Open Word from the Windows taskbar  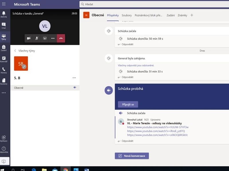[x=86, y=170]
